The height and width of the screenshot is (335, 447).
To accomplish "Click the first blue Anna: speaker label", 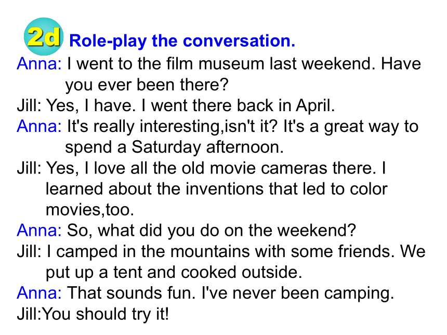I will click(39, 63).
